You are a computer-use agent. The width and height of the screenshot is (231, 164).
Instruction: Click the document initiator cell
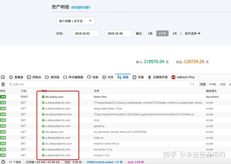(x=212, y=97)
